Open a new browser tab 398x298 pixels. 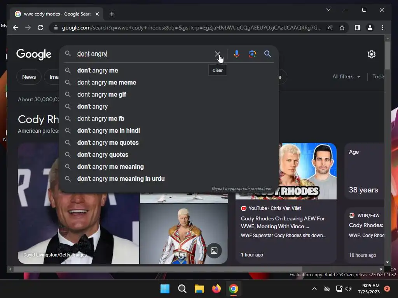(x=112, y=14)
